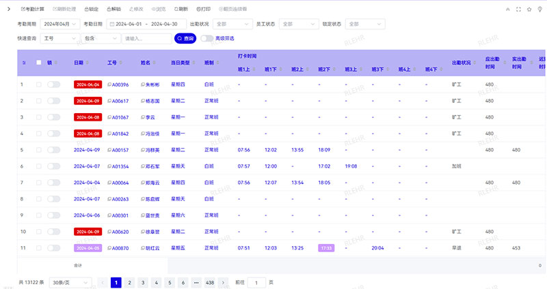Go to page 2
The width and height of the screenshot is (547, 289).
pyautogui.click(x=129, y=283)
